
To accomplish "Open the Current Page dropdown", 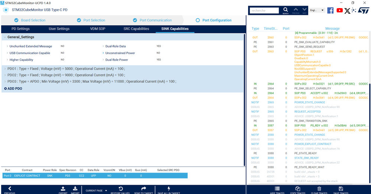I will pyautogui.click(x=96, y=190).
